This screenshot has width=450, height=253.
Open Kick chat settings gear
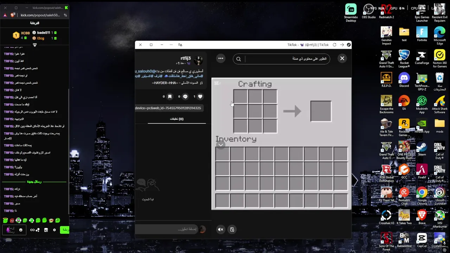54,230
